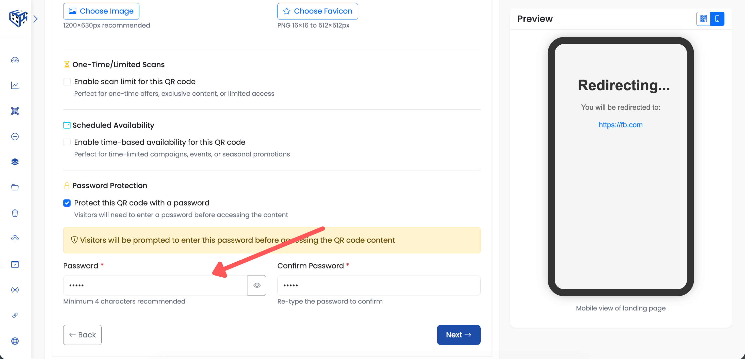Click inside the Confirm Password field

coord(378,285)
